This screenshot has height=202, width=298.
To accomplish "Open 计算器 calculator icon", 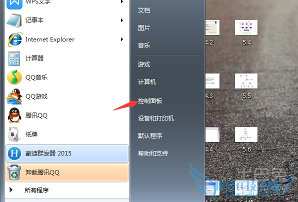I will click(14, 58).
